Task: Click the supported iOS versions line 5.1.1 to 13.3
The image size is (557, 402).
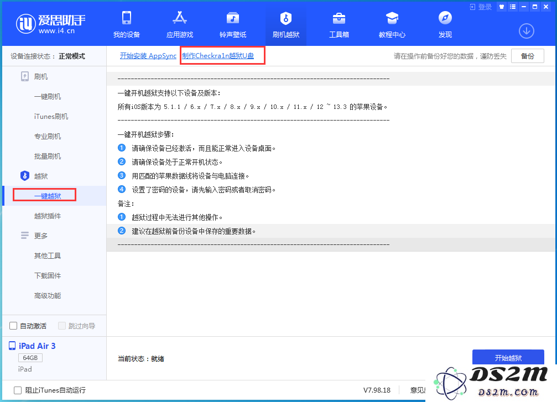Action: (x=253, y=107)
